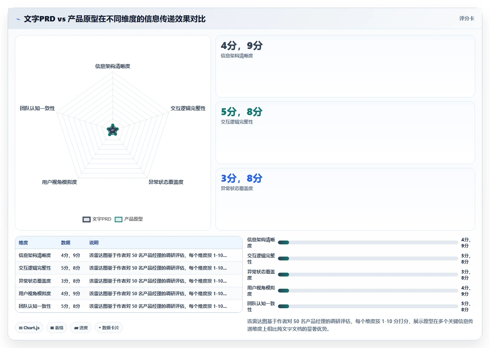490x348 pixels.
Task: Click the 用户视角模拟度 axis label on the radar chart
Action: point(59,182)
